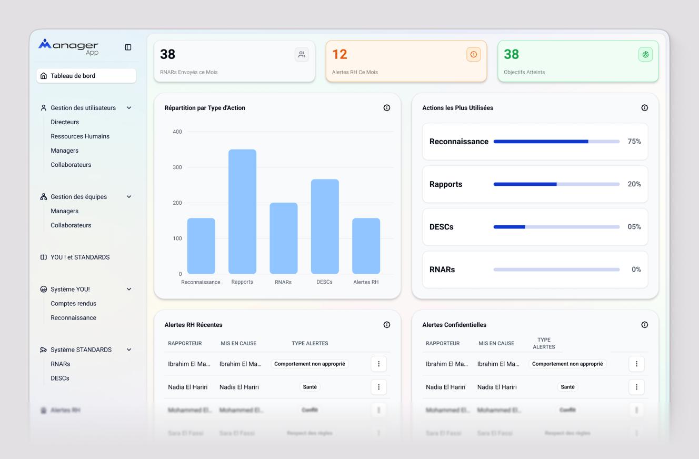Collapse the sidebar panel icon

coord(128,47)
